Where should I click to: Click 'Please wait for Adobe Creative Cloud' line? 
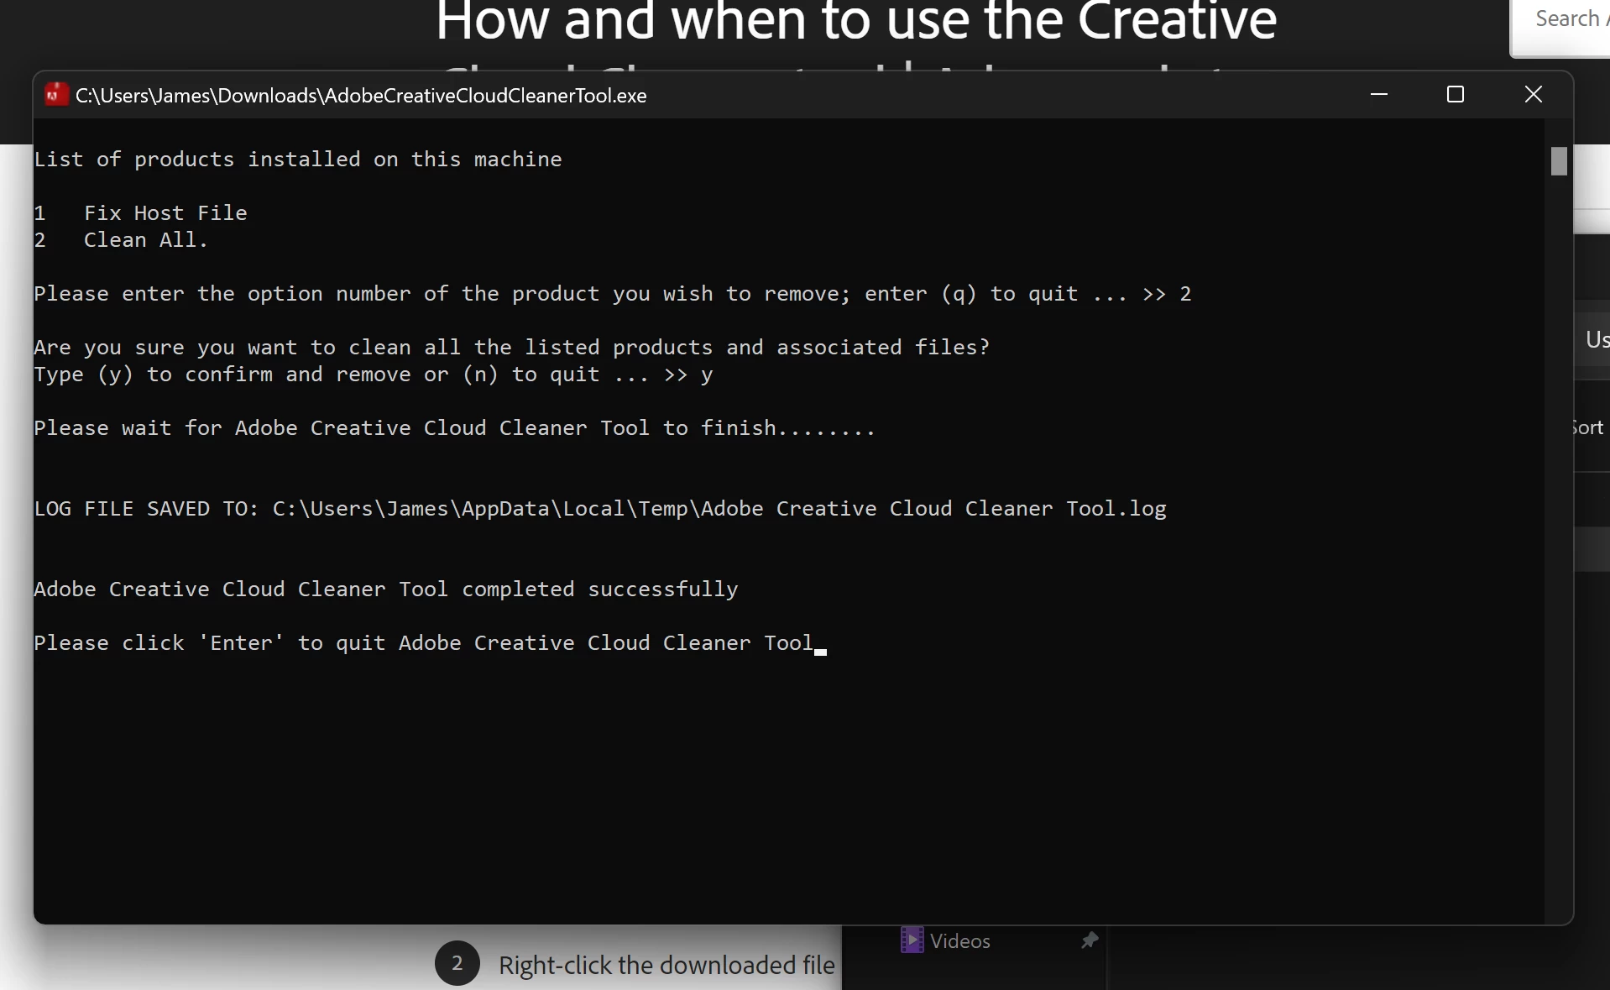[454, 428]
